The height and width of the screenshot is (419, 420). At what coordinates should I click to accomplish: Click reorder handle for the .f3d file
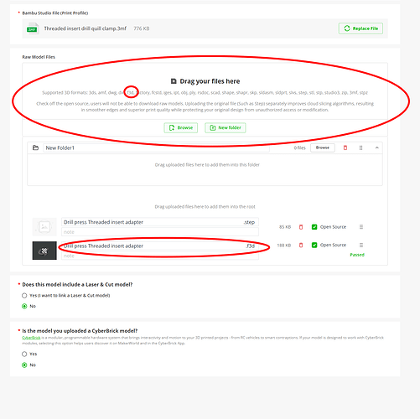click(x=361, y=246)
